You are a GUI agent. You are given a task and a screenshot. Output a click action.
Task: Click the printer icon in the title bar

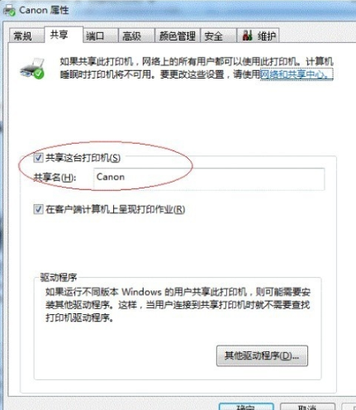[9, 11]
